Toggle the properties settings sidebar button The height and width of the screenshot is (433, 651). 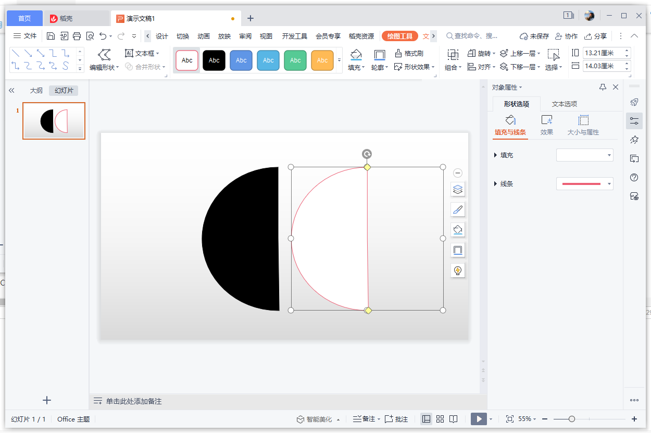click(634, 121)
